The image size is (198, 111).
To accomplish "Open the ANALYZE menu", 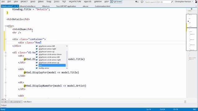I will pyautogui.click(x=88, y=2).
